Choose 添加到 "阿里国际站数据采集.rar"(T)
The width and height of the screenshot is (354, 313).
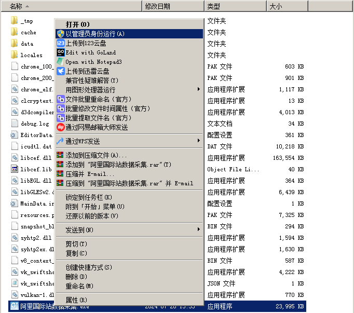tap(129, 165)
